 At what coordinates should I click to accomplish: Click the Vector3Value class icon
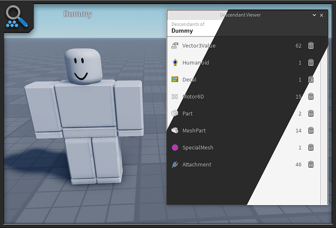click(175, 45)
